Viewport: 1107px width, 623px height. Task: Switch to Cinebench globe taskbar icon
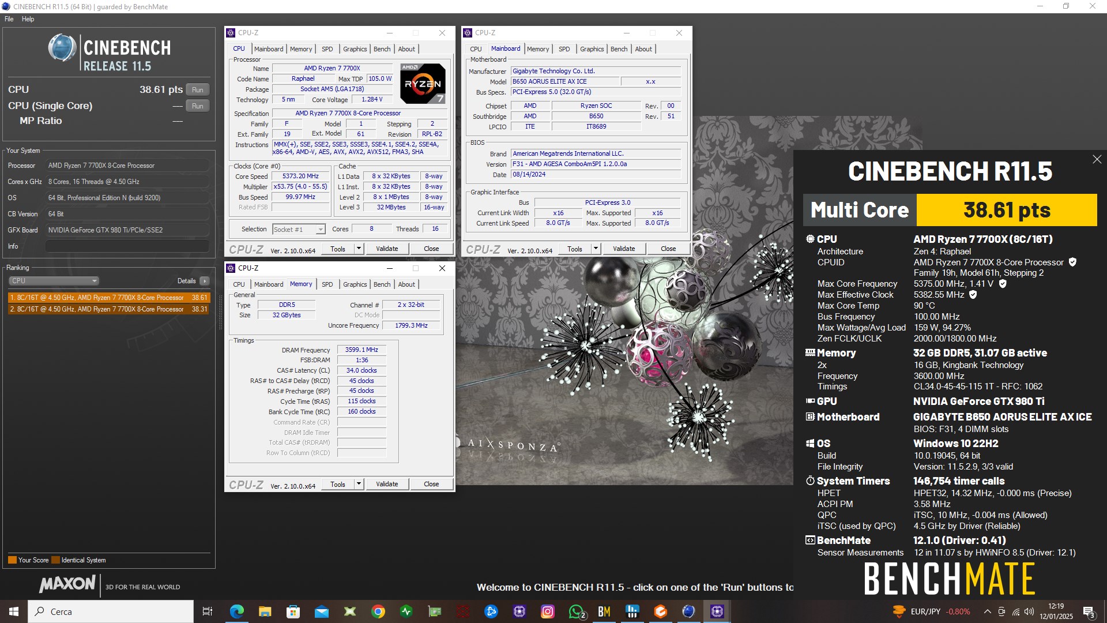(689, 611)
